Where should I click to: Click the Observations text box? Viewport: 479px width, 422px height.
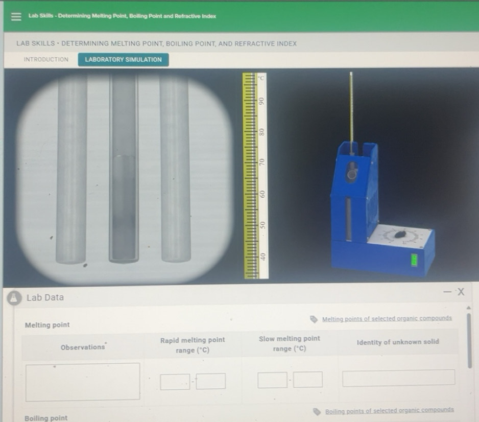tap(83, 382)
